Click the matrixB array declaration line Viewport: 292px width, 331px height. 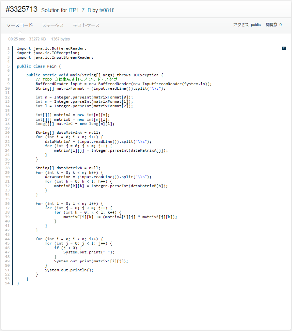[x=73, y=120]
